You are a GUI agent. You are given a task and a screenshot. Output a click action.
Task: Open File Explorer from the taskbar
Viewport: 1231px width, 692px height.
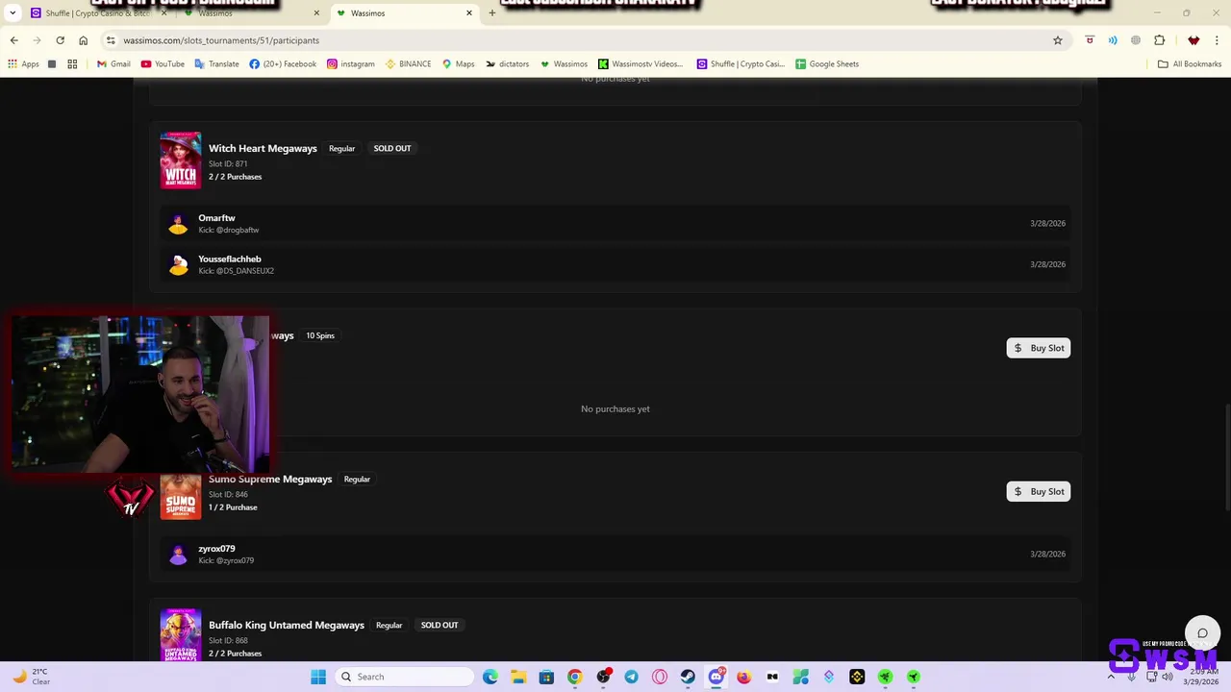click(518, 677)
